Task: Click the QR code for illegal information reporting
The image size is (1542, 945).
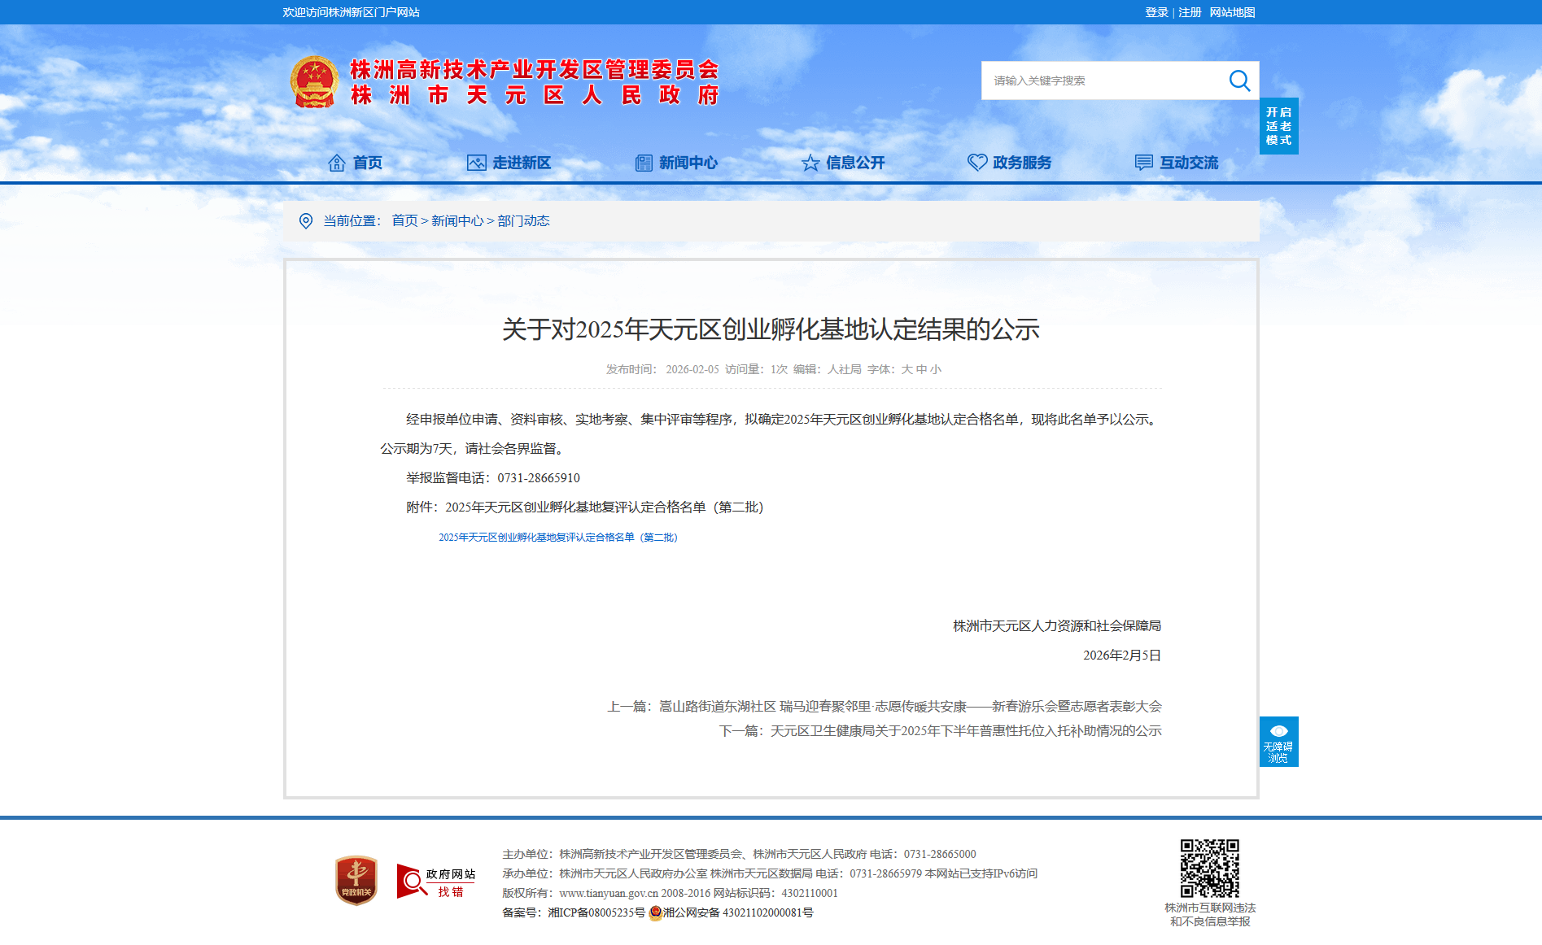Action: (1209, 869)
